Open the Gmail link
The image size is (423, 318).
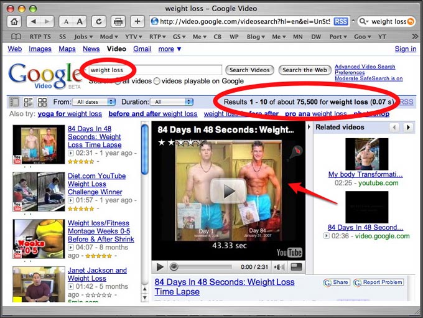(x=142, y=49)
